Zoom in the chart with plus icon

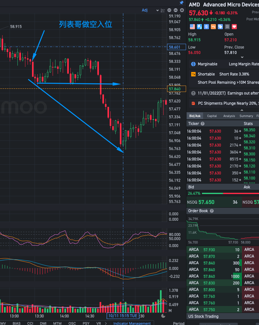182,10
